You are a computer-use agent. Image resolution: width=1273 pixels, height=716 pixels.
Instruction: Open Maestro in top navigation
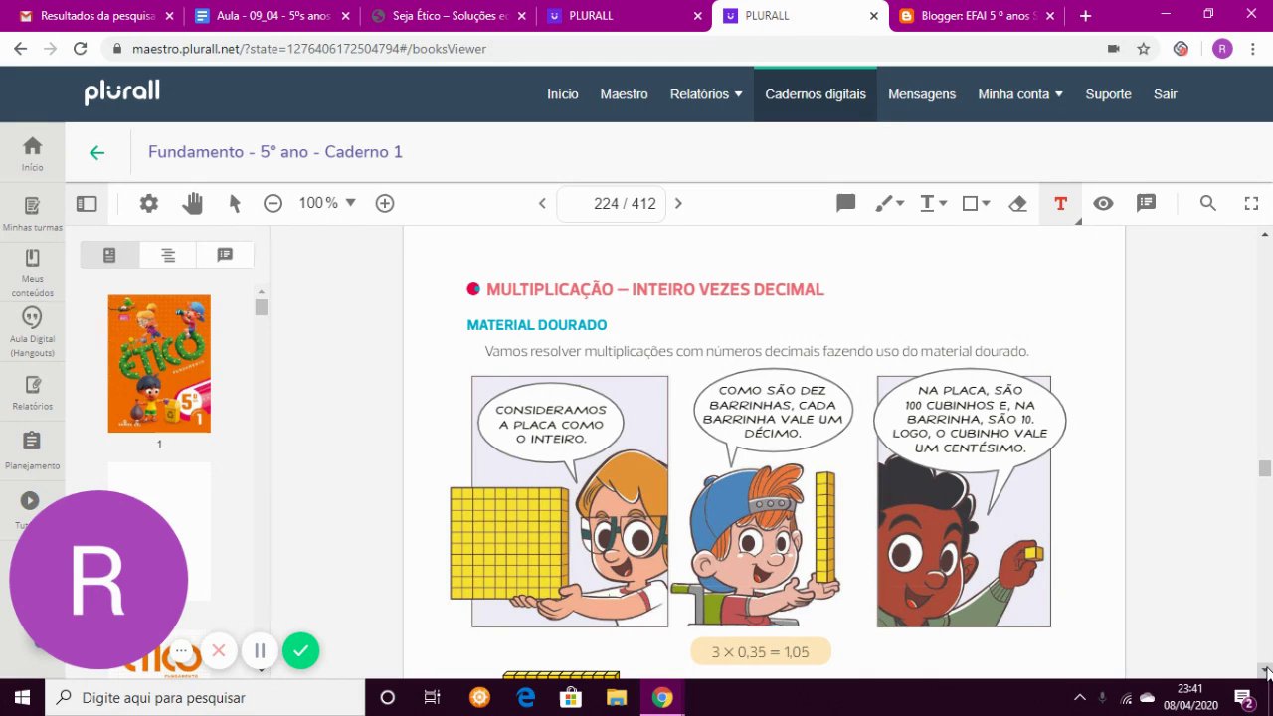point(624,94)
